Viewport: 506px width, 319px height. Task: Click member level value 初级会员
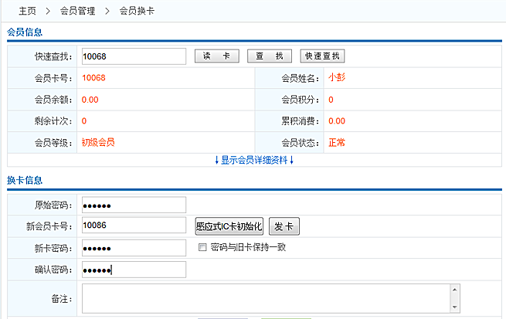tap(98, 142)
